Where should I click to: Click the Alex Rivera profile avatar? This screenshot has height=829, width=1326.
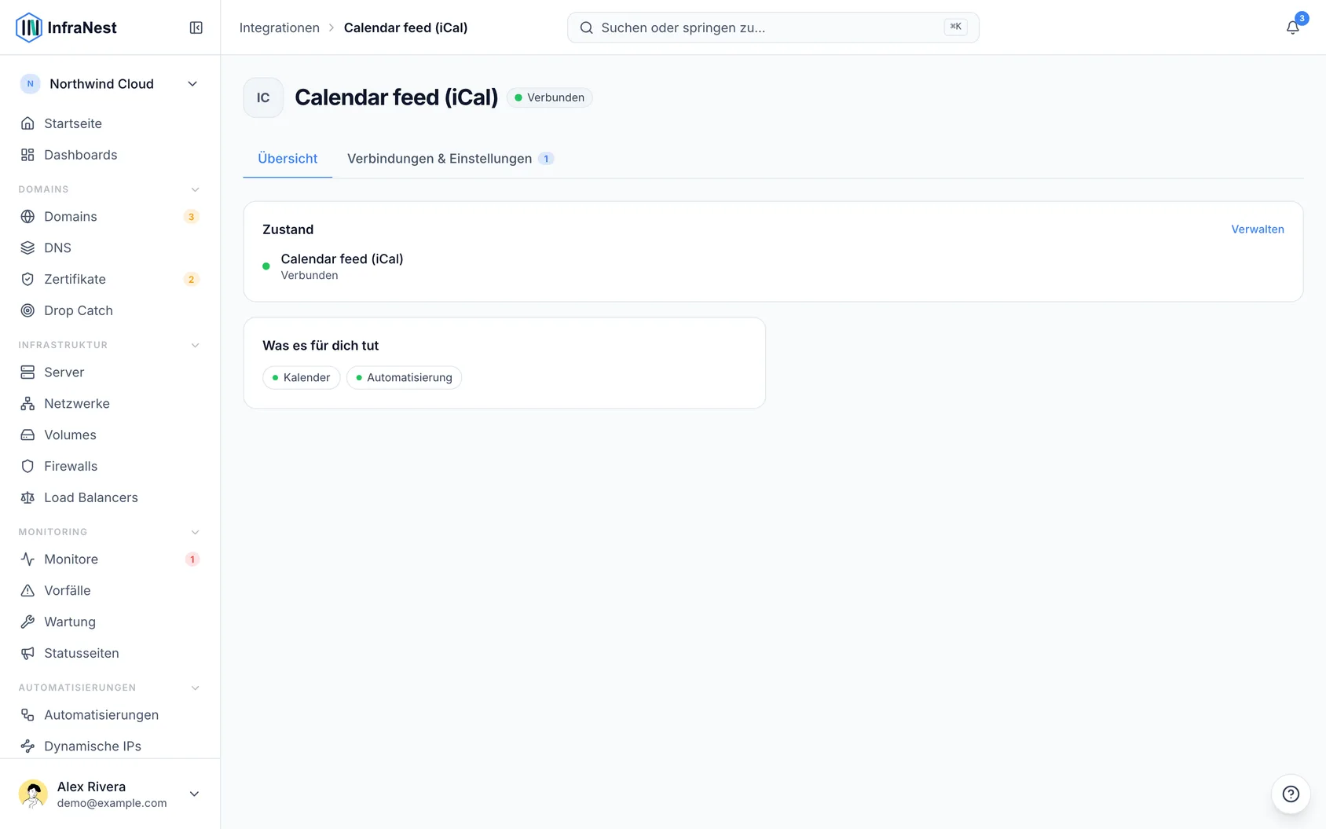(x=33, y=794)
